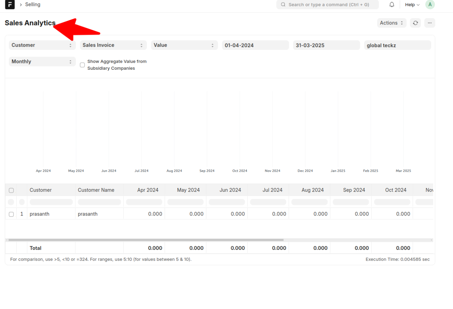
Task: Click the Apr 2024 column filter box
Action: [x=144, y=202]
